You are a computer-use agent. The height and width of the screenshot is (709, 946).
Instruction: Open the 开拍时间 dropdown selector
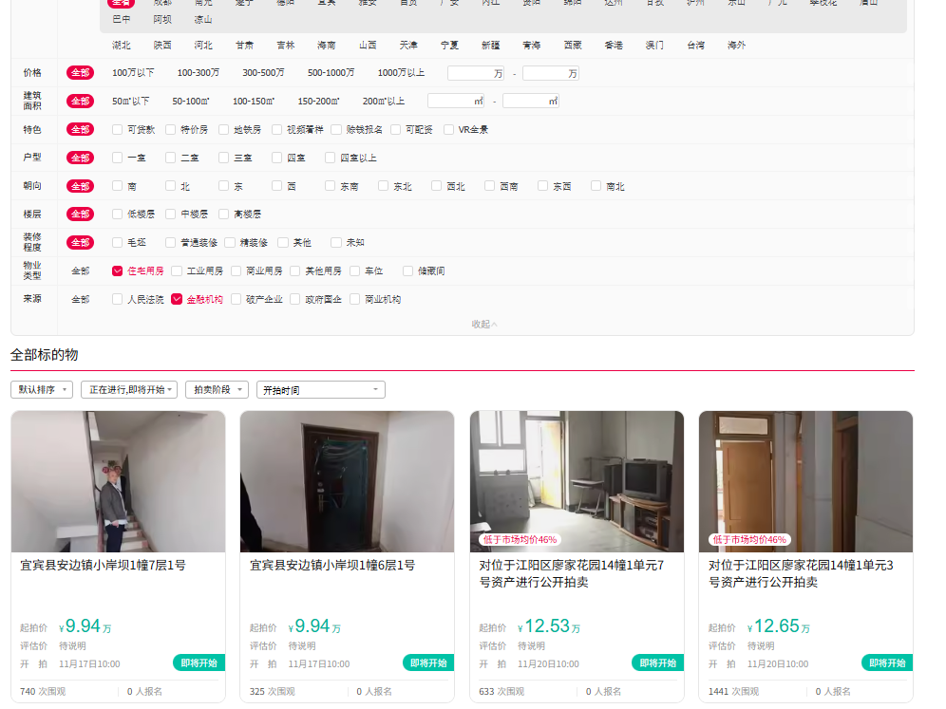[320, 389]
